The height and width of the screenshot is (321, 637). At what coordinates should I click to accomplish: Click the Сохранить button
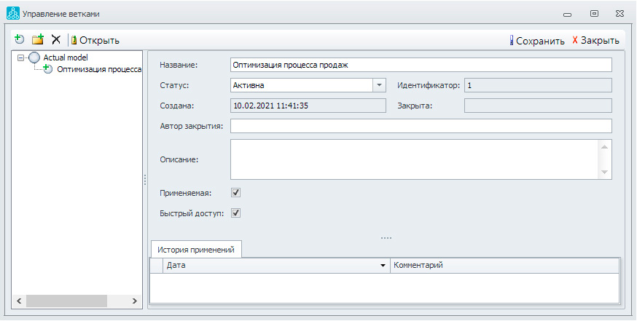tap(537, 41)
